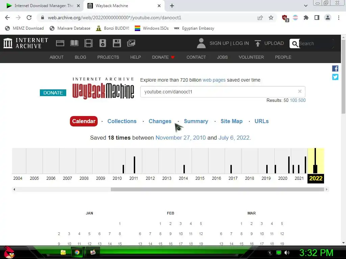This screenshot has width=346, height=259.
Task: Show 100 results
Action: [293, 100]
